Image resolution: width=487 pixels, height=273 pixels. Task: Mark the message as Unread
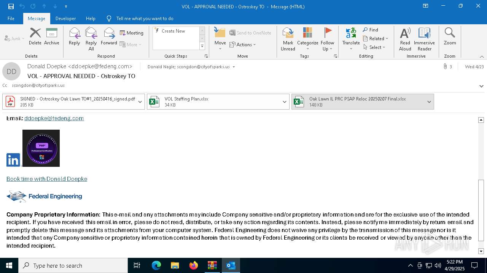[288, 39]
